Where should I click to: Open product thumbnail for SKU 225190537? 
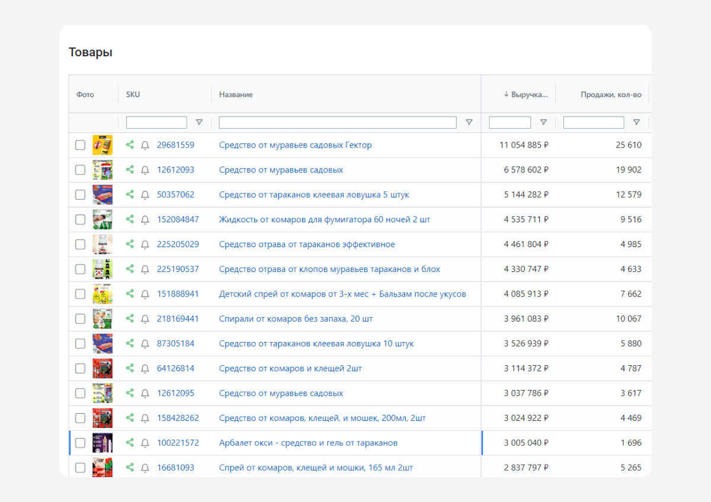(x=103, y=269)
